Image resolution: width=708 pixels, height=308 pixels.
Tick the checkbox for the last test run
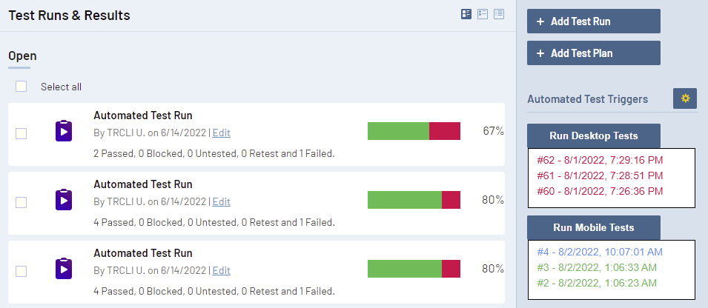[21, 271]
